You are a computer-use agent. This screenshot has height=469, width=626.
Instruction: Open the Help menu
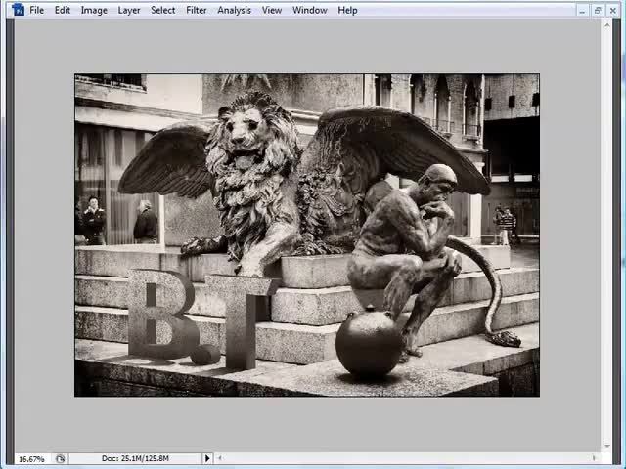tap(347, 10)
